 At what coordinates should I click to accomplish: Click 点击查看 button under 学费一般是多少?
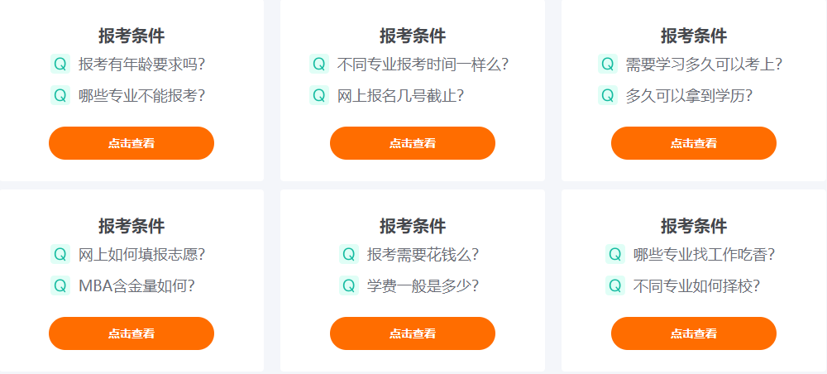pyautogui.click(x=413, y=333)
